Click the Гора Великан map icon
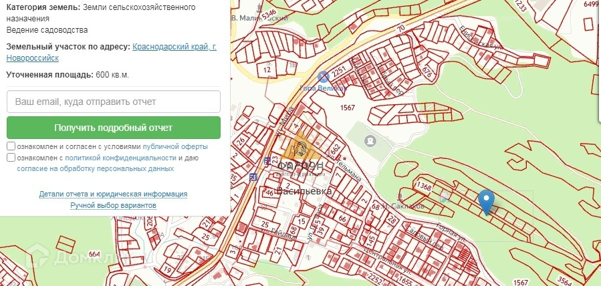The height and width of the screenshot is (286, 601). click(x=323, y=77)
